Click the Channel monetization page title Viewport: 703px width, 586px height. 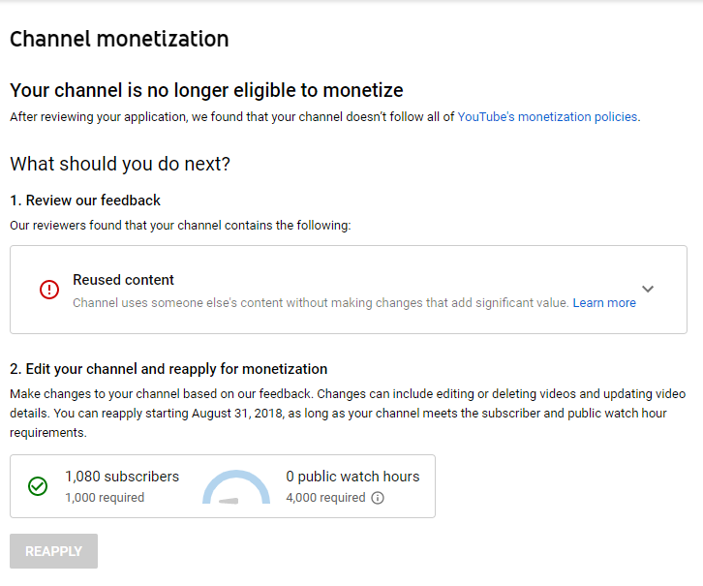point(119,39)
